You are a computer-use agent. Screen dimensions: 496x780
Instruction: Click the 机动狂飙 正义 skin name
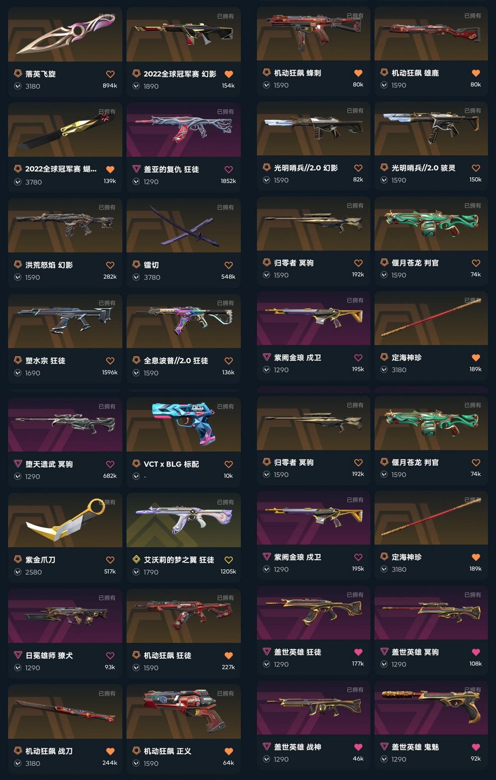[x=167, y=751]
